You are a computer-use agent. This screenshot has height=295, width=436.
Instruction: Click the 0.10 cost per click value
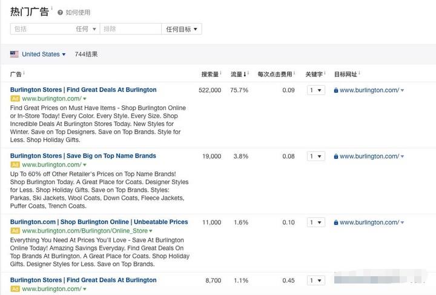click(x=288, y=222)
